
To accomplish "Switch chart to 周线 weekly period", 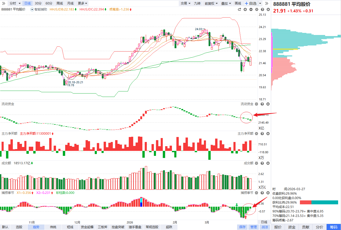I will click(60, 3).
